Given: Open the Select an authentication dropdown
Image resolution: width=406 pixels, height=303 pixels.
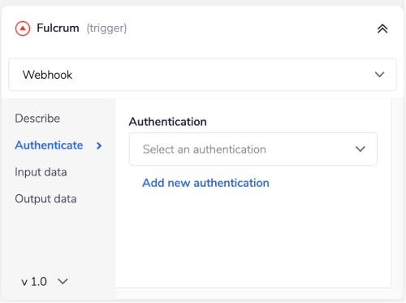Looking at the screenshot, I should pyautogui.click(x=253, y=149).
